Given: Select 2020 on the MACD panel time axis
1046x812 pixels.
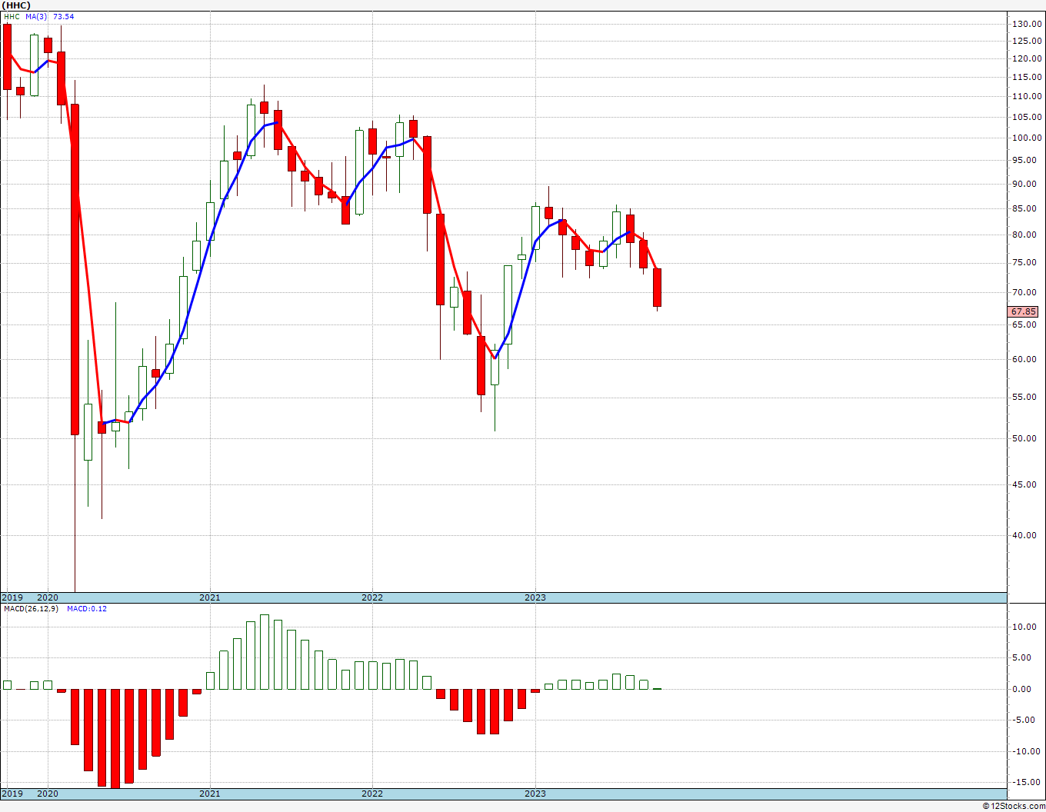Looking at the screenshot, I should click(48, 794).
